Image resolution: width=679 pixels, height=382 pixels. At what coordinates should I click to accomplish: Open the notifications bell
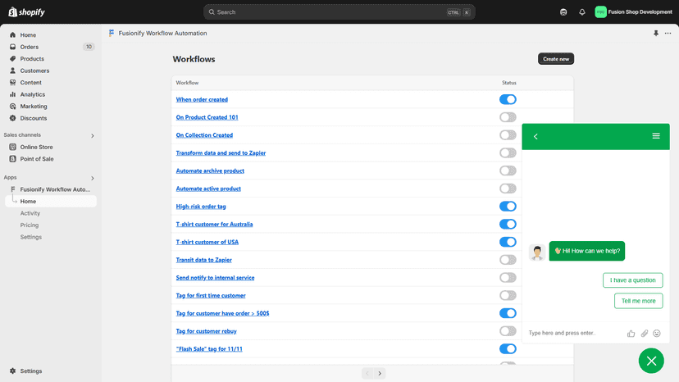(582, 12)
